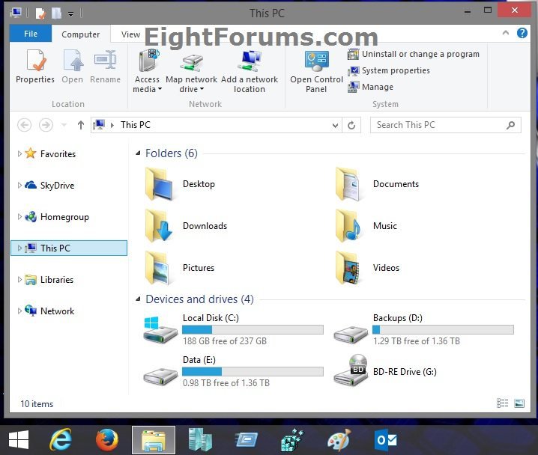The height and width of the screenshot is (455, 538).
Task: Click the Backups (D:) usage bar
Action: (442, 329)
